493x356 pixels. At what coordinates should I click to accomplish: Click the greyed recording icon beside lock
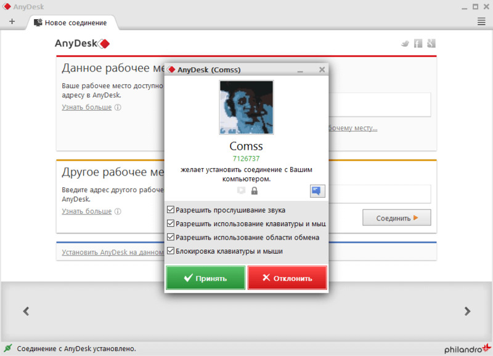click(241, 190)
